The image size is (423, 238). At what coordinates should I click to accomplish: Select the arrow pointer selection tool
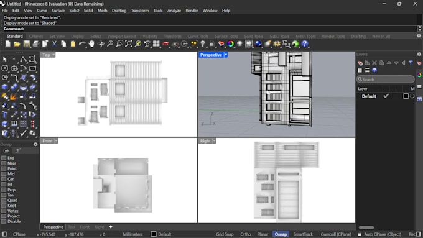[4, 59]
